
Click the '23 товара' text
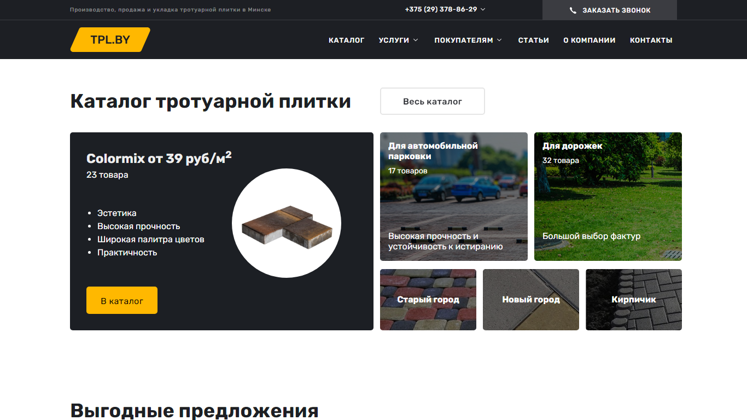click(x=107, y=175)
